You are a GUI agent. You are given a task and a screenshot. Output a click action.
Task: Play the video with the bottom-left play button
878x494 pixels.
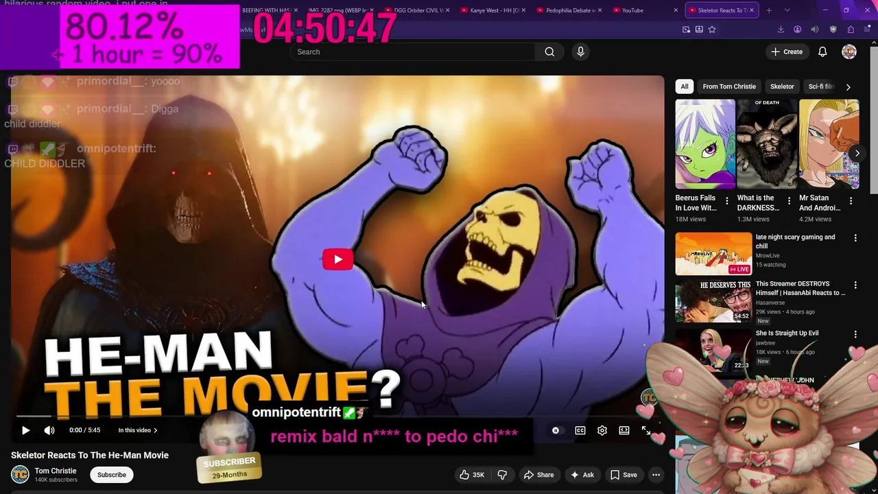pos(25,430)
